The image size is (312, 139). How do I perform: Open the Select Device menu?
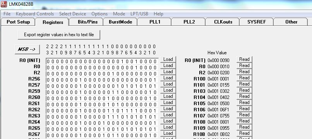pos(72,14)
